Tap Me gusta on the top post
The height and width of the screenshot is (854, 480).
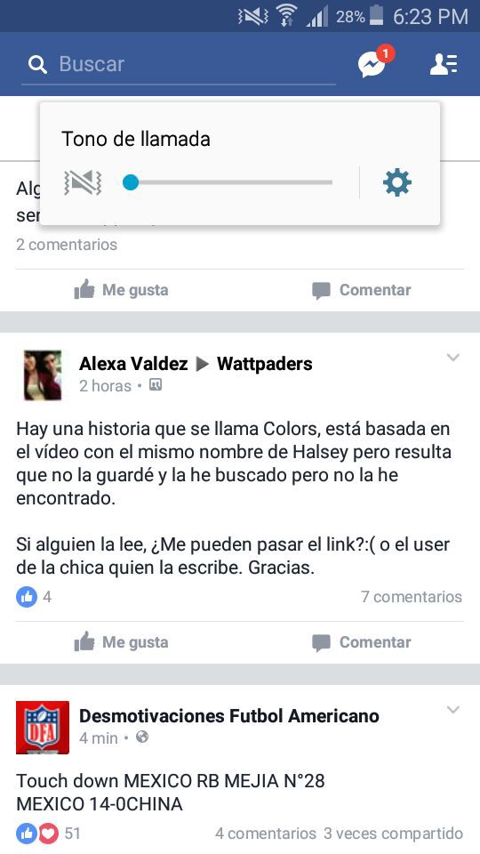tap(122, 290)
